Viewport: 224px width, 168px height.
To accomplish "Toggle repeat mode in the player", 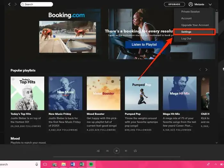I will (x=135, y=151).
